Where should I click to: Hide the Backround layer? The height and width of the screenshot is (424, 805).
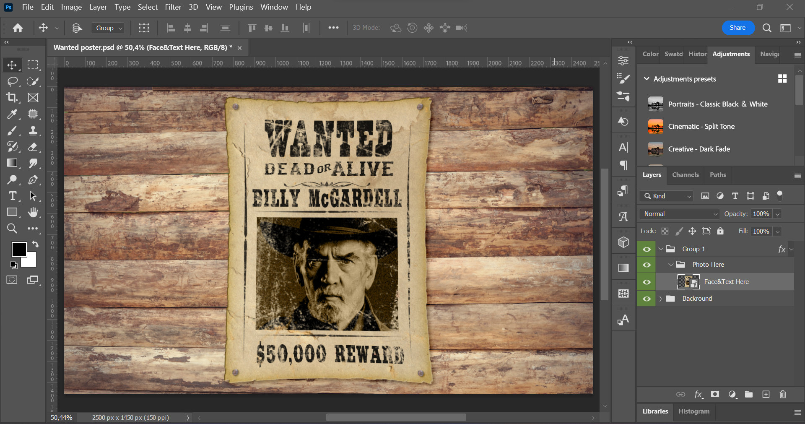[x=646, y=298]
